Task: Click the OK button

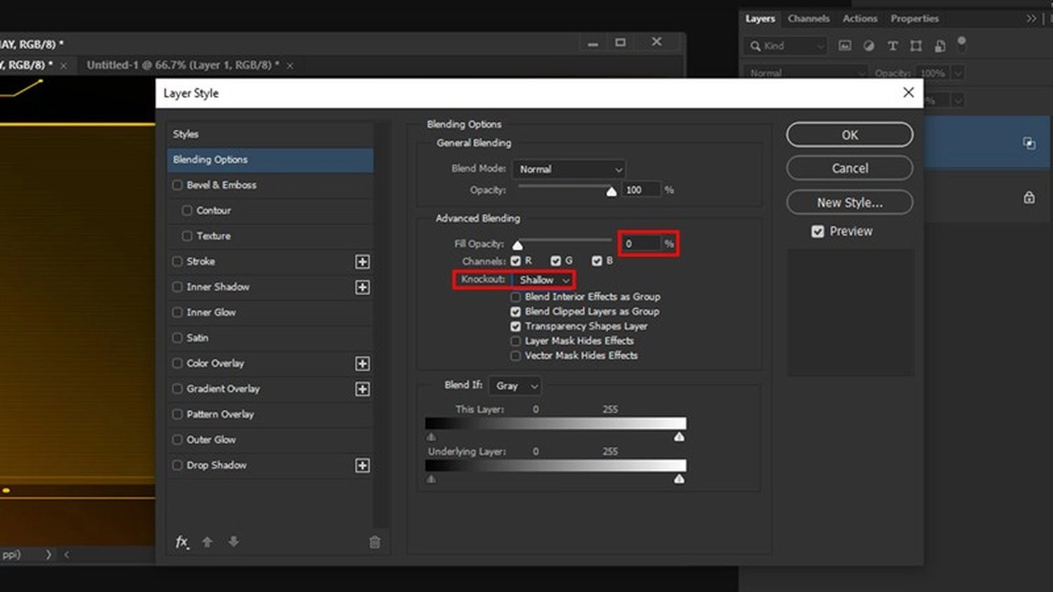Action: point(849,135)
